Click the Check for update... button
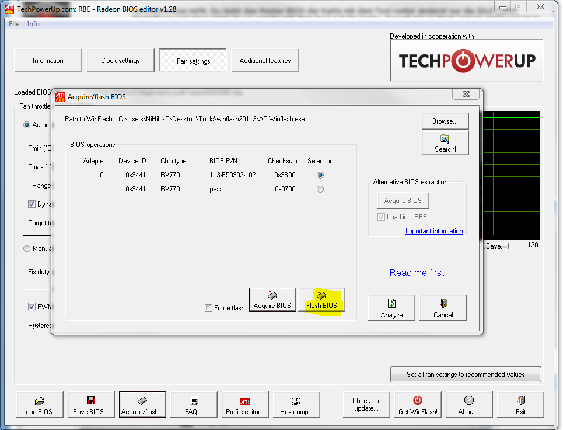 click(366, 404)
